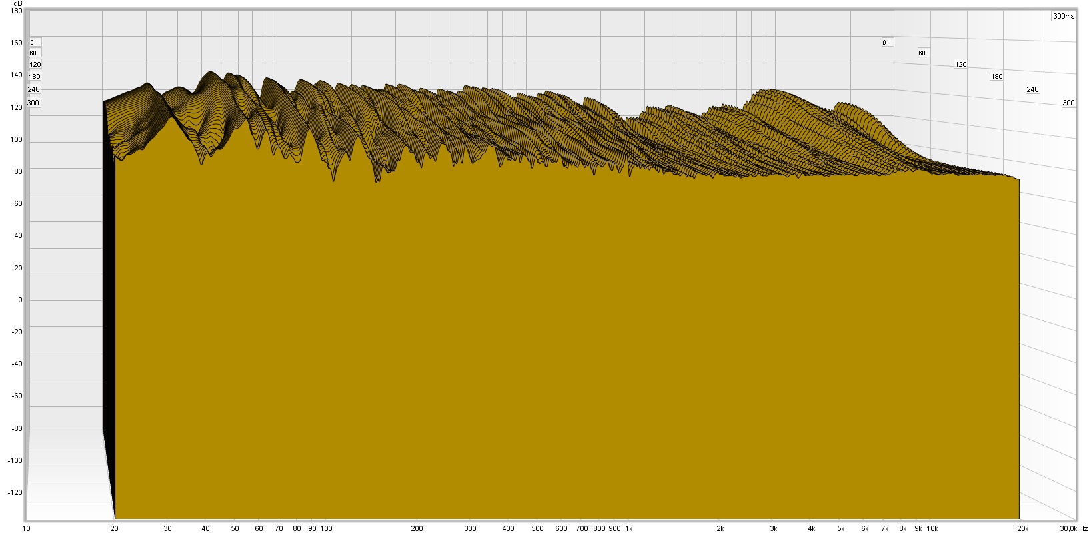Click the 10 Hz label on frequency axis
Image resolution: width=1089 pixels, height=535 pixels.
(26, 529)
